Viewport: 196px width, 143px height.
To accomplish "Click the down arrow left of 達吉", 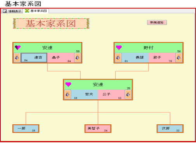I will [17, 58].
